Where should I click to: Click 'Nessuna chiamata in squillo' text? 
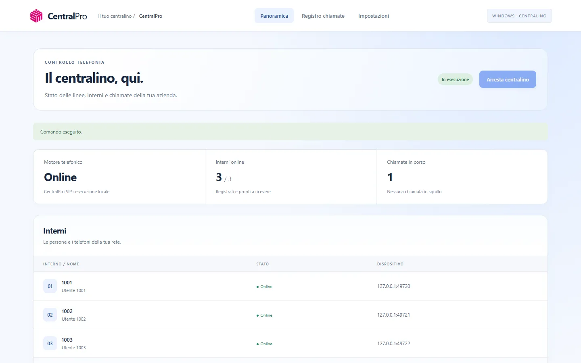tap(414, 192)
